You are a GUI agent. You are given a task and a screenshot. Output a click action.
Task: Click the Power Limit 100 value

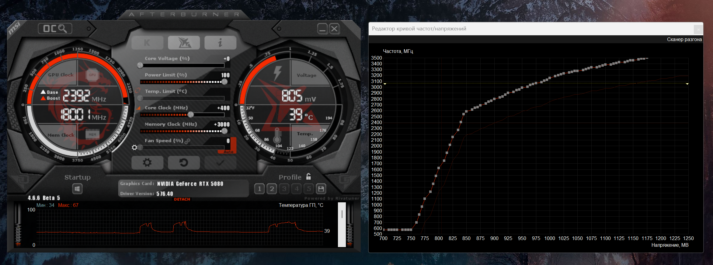click(x=225, y=75)
